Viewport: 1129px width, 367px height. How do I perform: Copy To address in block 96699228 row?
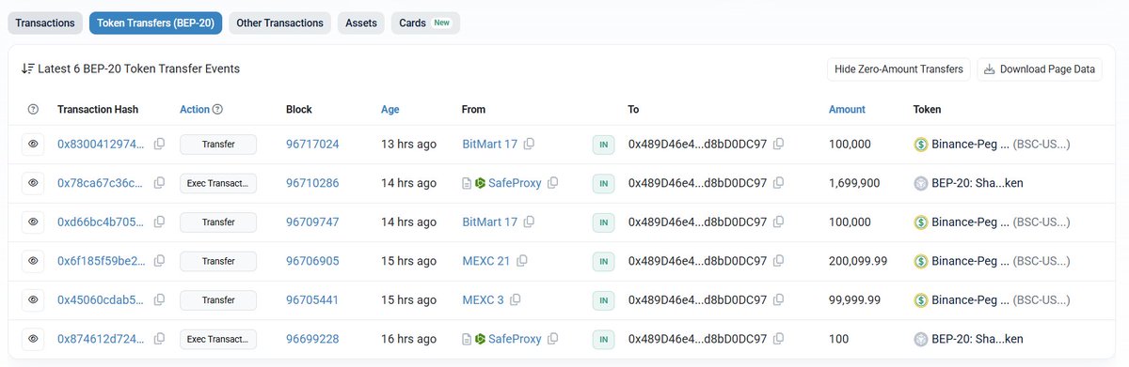point(779,339)
